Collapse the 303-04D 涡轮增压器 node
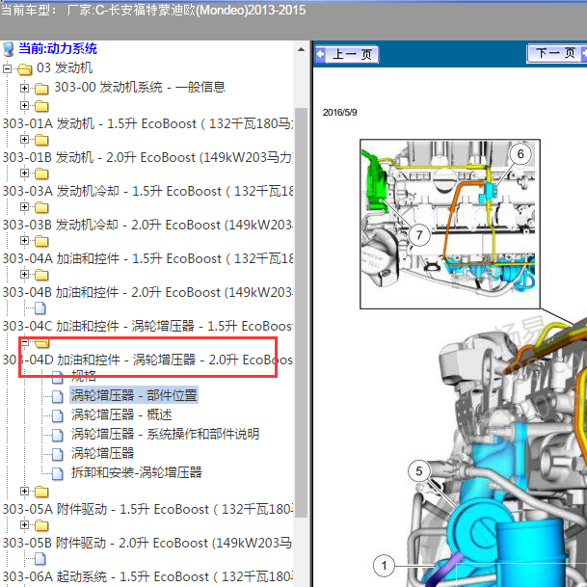The height and width of the screenshot is (587, 587). click(25, 342)
